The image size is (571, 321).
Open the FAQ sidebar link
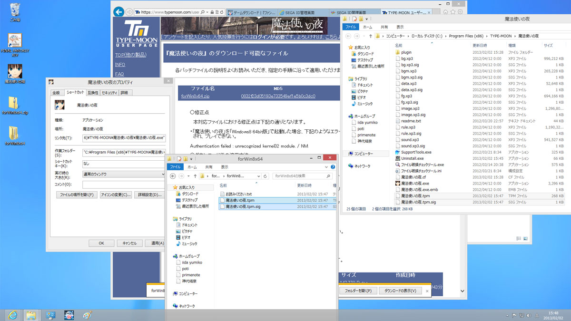point(119,74)
